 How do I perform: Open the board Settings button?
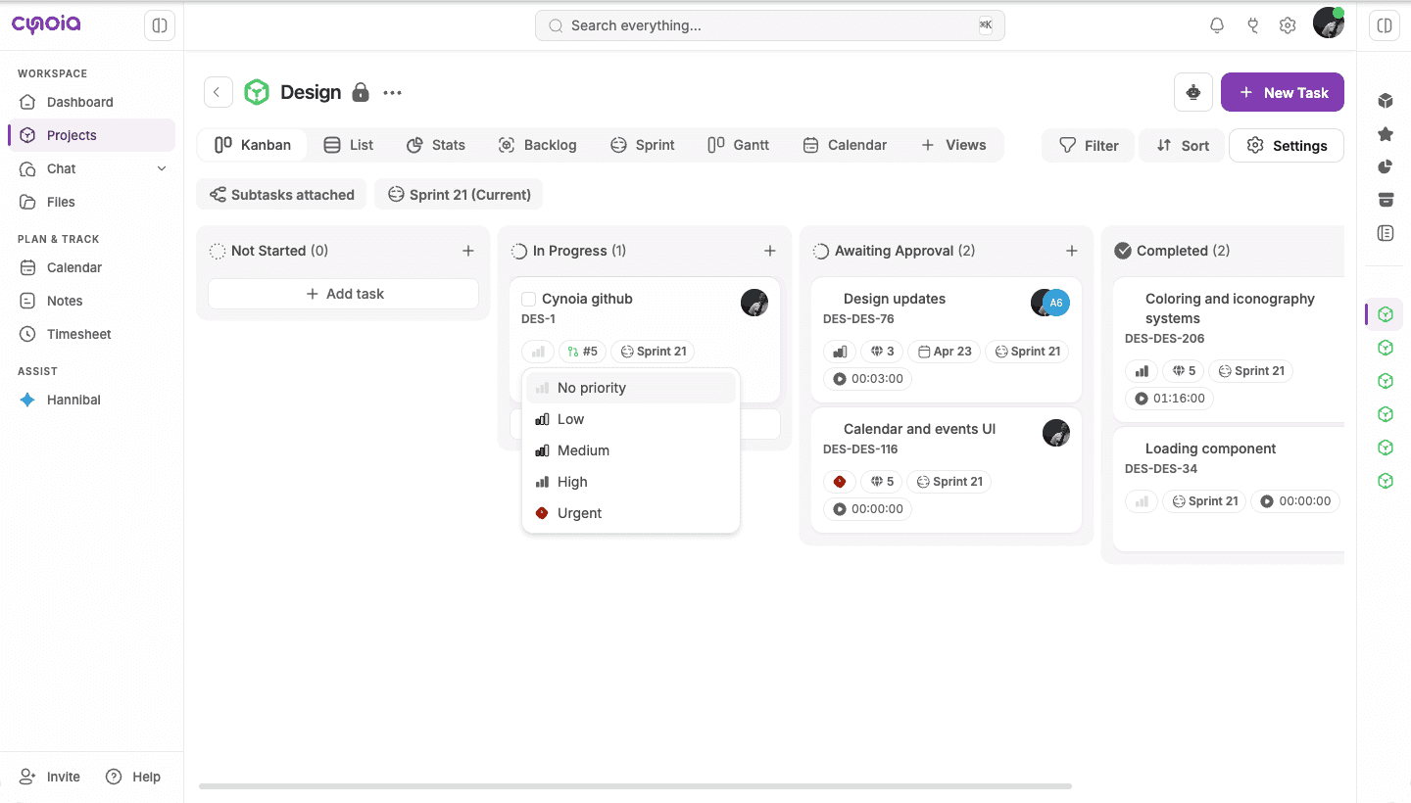click(1287, 145)
